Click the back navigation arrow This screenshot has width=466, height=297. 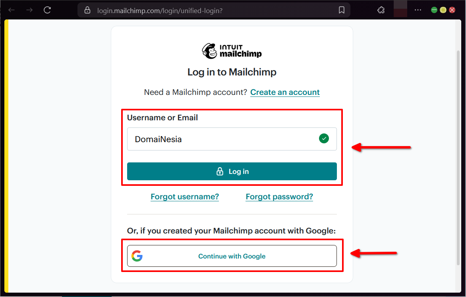[11, 10]
